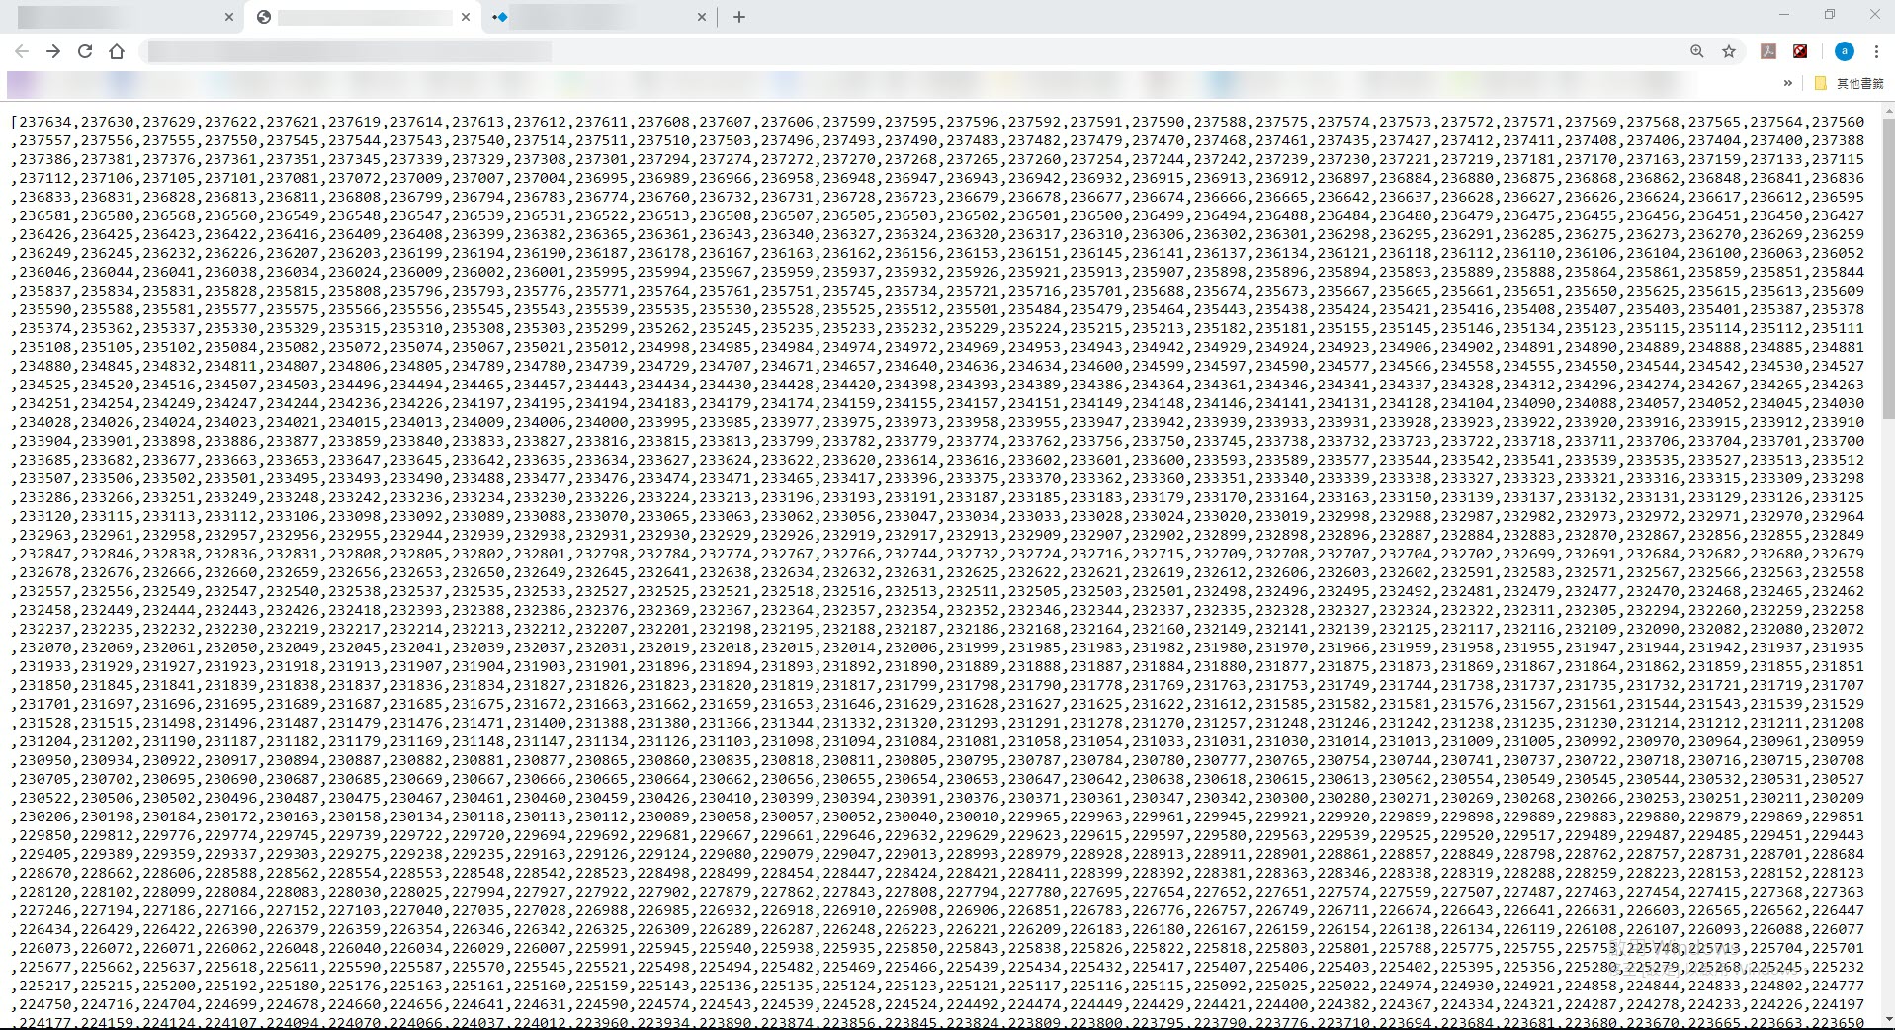Click the number 234525
Viewport: 1895px width, 1030px height.
(45, 385)
